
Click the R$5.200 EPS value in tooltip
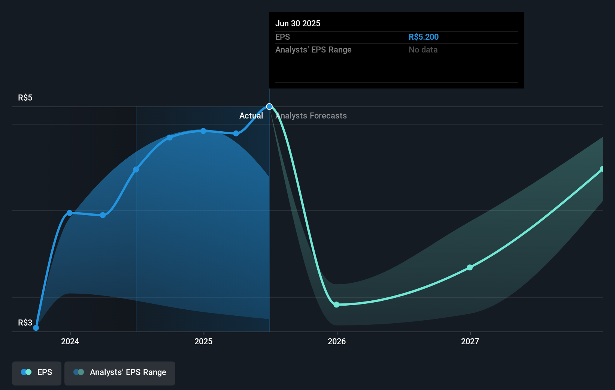tap(423, 37)
